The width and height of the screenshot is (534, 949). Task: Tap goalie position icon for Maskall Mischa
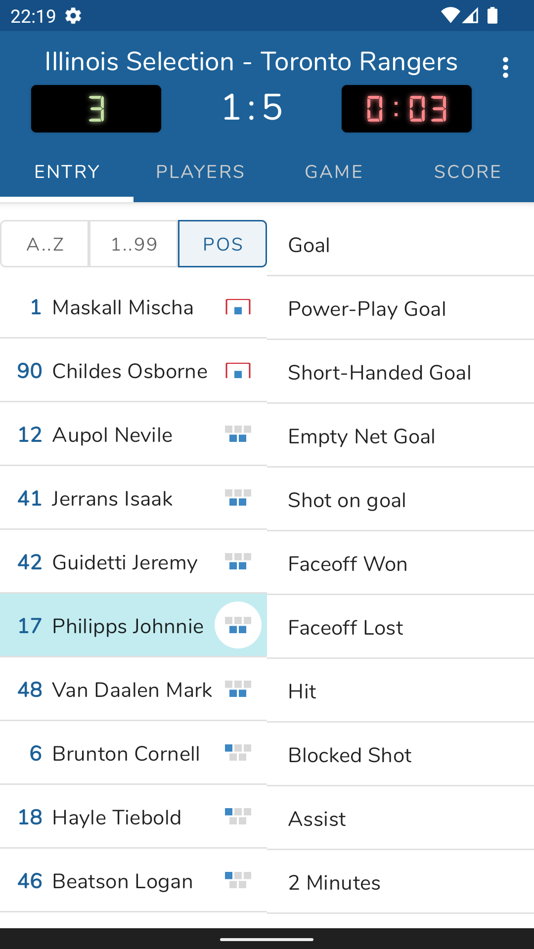click(238, 307)
